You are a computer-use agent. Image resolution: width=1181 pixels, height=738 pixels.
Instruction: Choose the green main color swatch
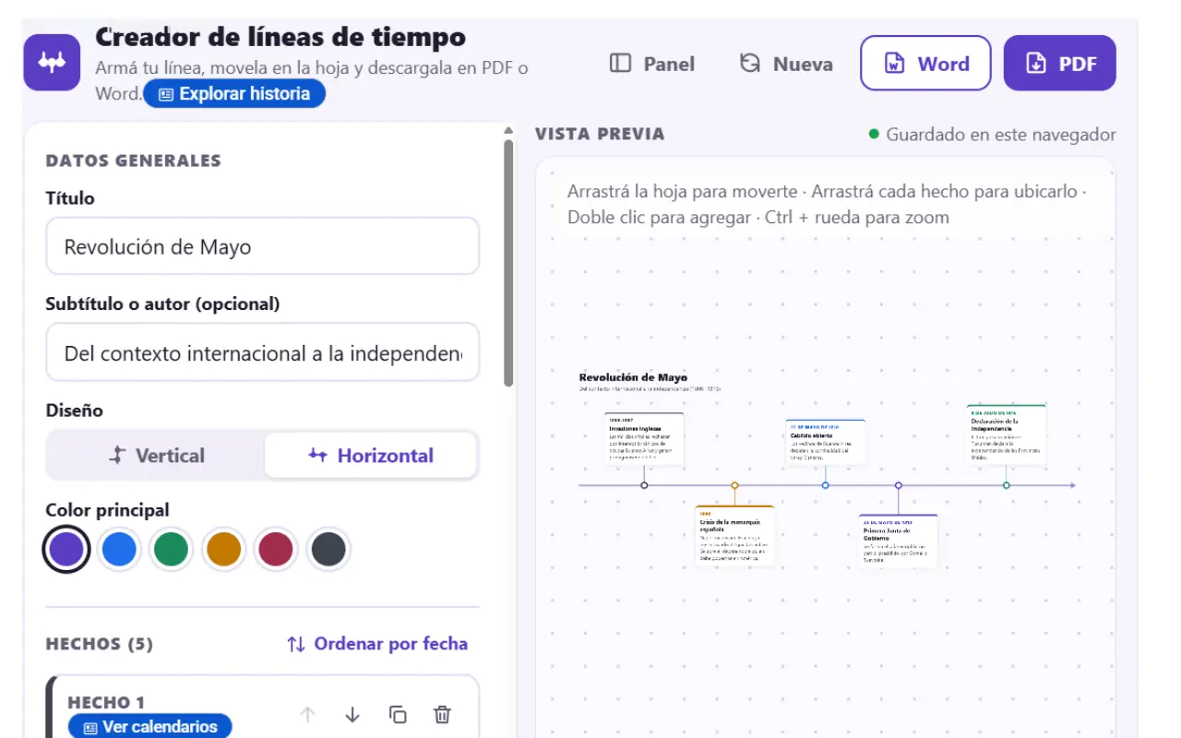pos(171,549)
